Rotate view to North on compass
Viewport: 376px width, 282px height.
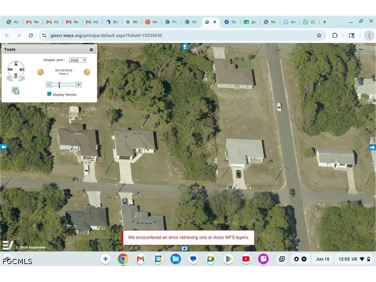point(16,64)
